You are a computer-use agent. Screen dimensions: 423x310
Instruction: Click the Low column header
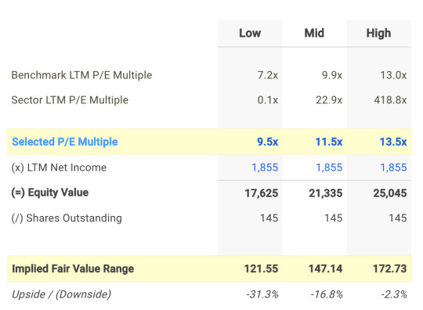point(250,33)
